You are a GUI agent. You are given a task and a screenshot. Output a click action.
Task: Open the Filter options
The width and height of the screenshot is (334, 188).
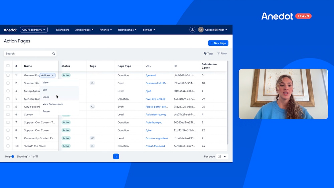point(222,54)
